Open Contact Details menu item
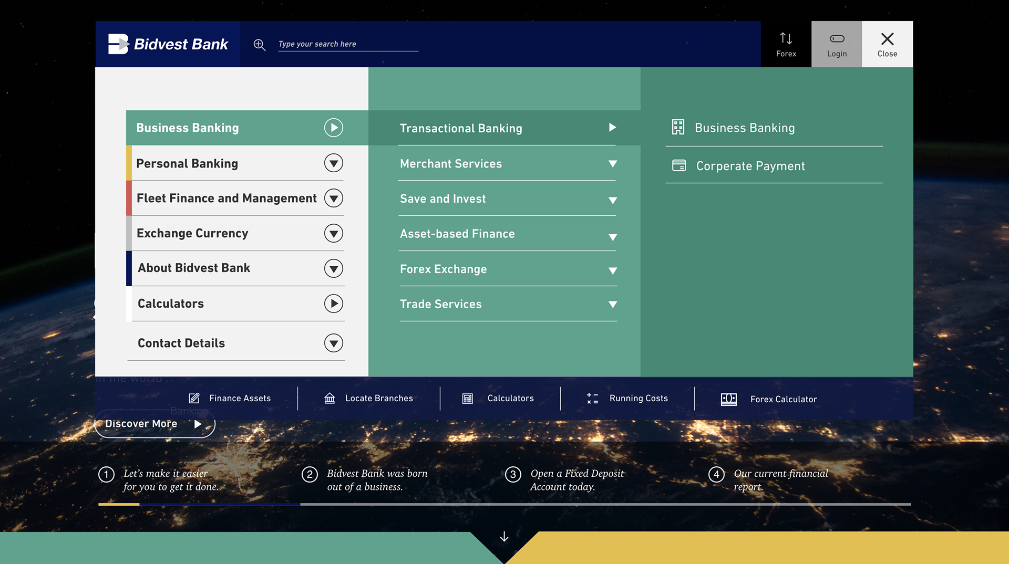The width and height of the screenshot is (1009, 564). pyautogui.click(x=181, y=343)
